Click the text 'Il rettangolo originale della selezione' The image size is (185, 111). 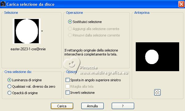coord(91,50)
